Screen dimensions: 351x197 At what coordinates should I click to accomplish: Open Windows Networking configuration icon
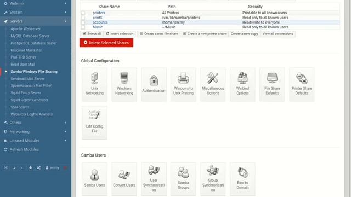pyautogui.click(x=124, y=84)
